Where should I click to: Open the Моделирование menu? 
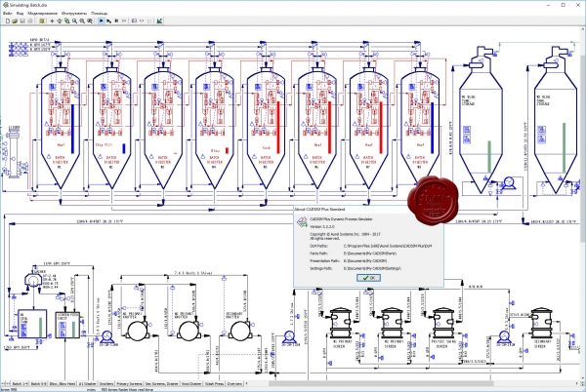click(42, 14)
